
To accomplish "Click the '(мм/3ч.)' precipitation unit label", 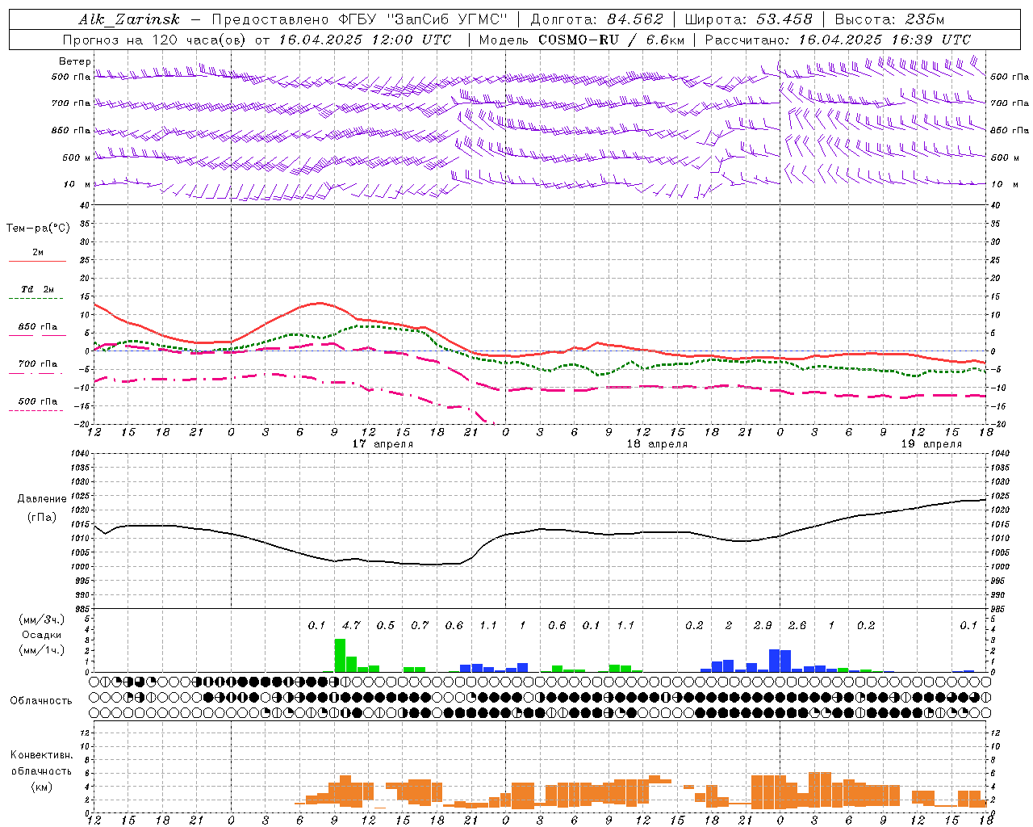I will click(41, 619).
